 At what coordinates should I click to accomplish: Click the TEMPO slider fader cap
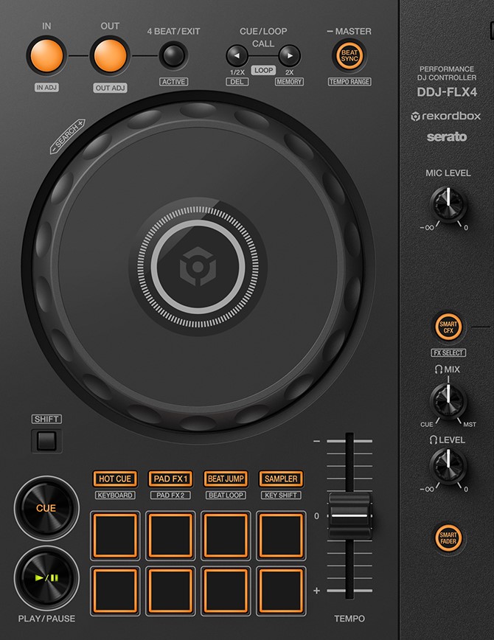coord(350,515)
